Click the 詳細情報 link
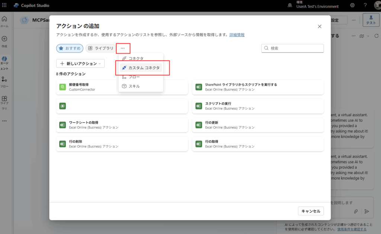The width and height of the screenshot is (381, 234). (x=237, y=35)
